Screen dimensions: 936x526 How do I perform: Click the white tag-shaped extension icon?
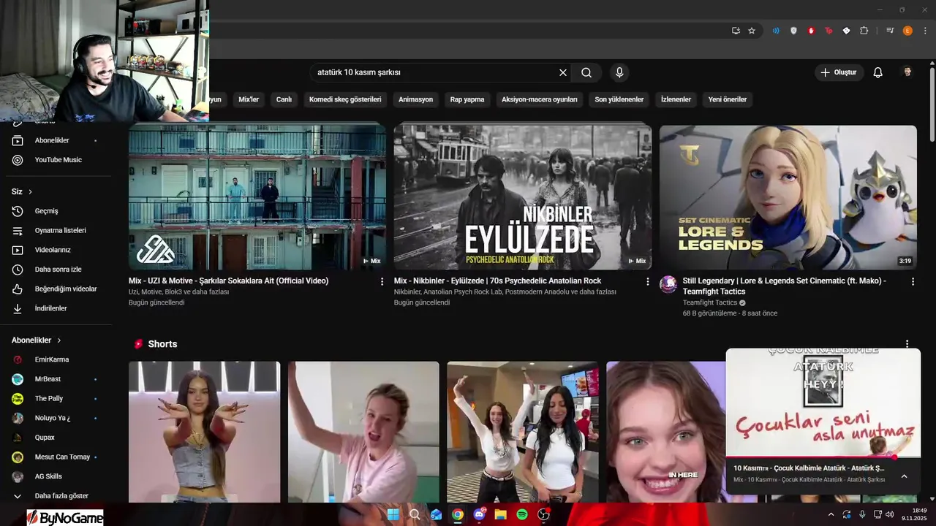[x=846, y=31]
